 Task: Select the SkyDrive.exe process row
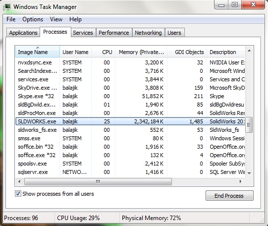pos(130,88)
